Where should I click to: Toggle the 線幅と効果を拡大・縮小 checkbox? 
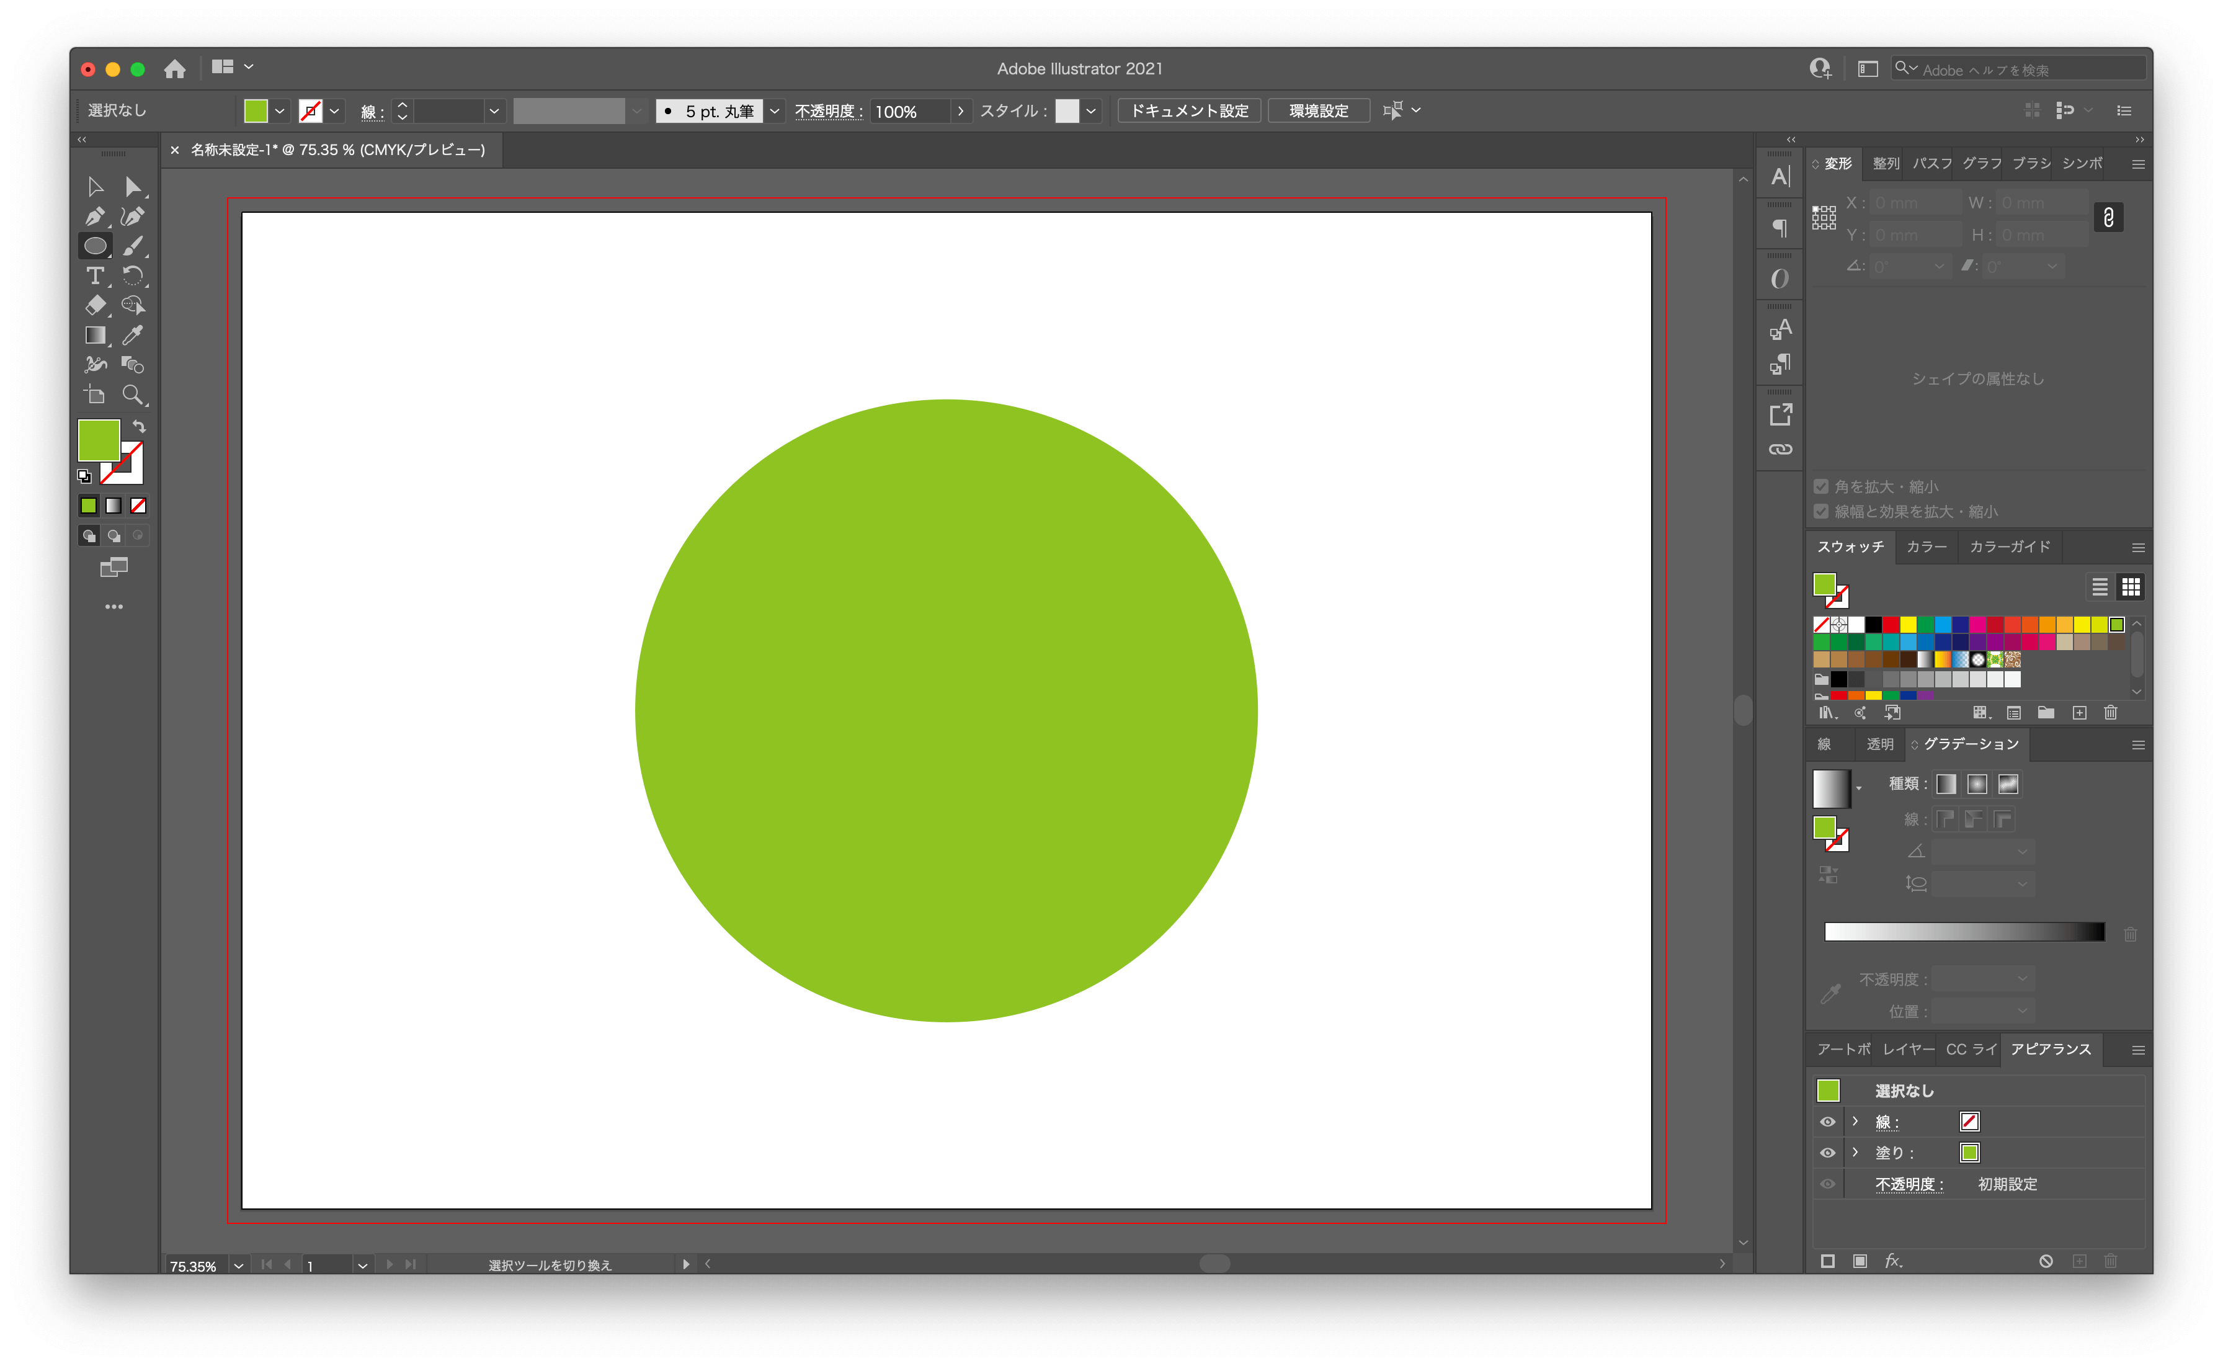(1821, 511)
